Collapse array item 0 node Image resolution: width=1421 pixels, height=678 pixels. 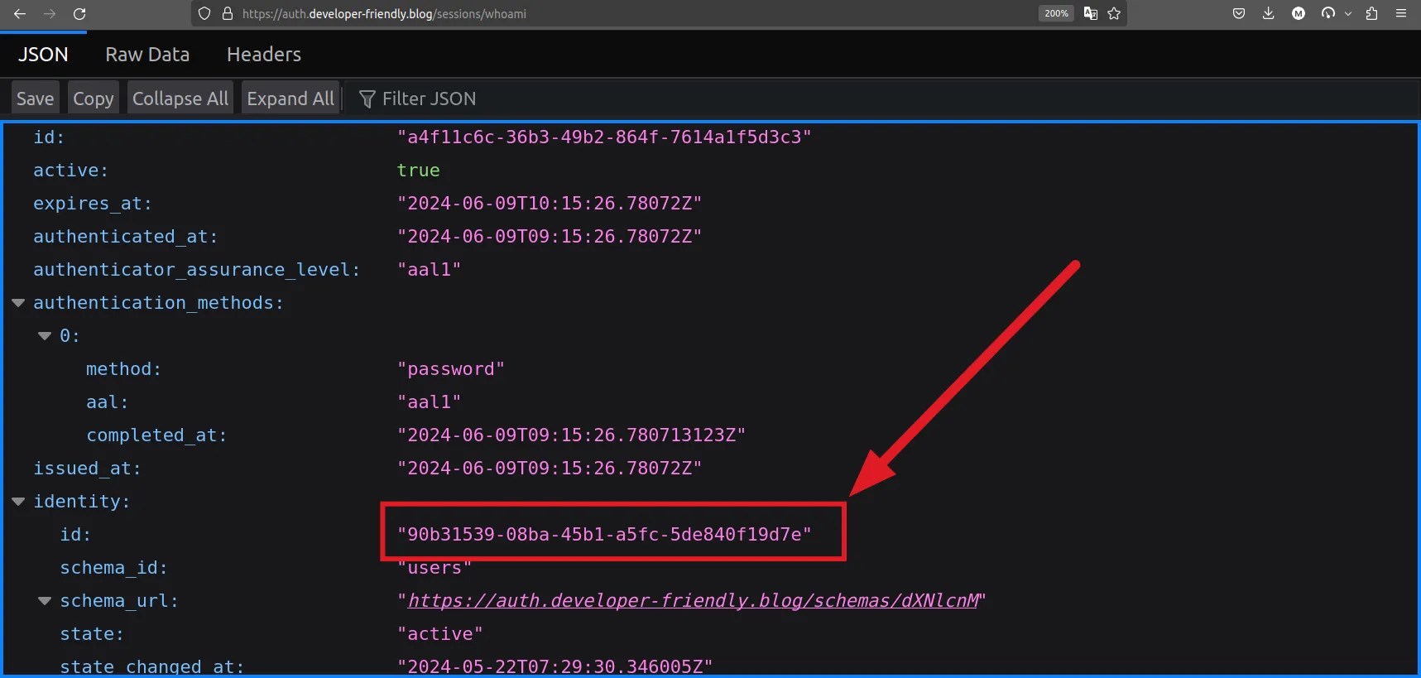click(45, 336)
